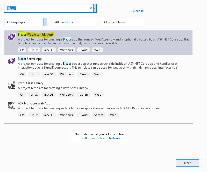Click the Linux tag under Blazor Server App

[34, 74]
